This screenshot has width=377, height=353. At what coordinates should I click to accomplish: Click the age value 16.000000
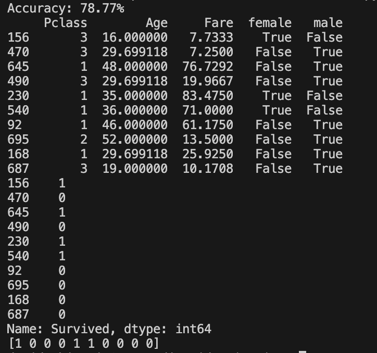tap(135, 37)
